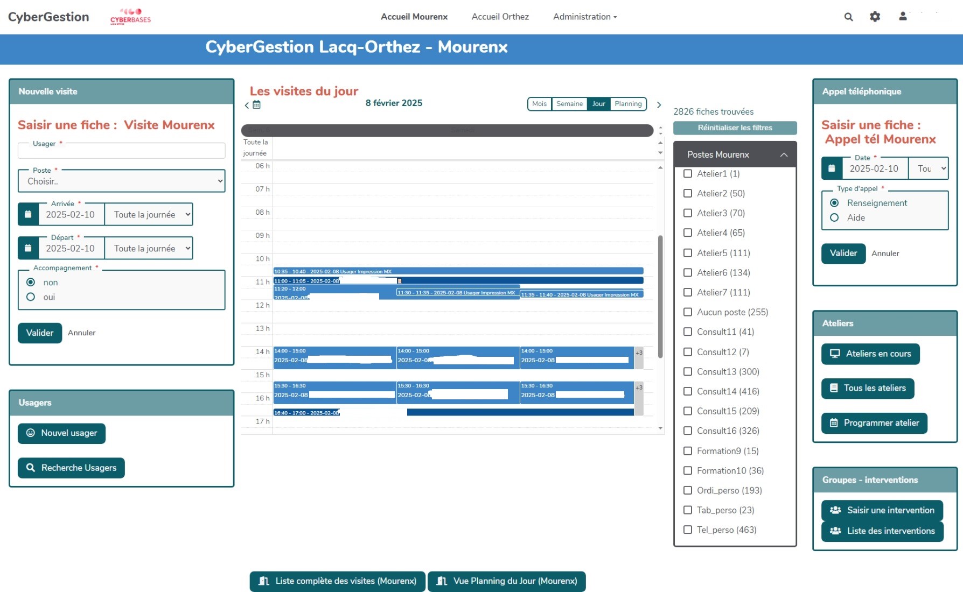Screen dimensions: 963x592
Task: Collapse the Postes Mourenx filter panel
Action: click(784, 154)
